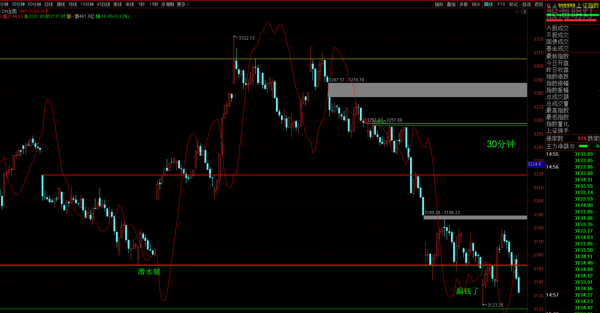
Task: Open the F10 company info page
Action: [x=501, y=4]
